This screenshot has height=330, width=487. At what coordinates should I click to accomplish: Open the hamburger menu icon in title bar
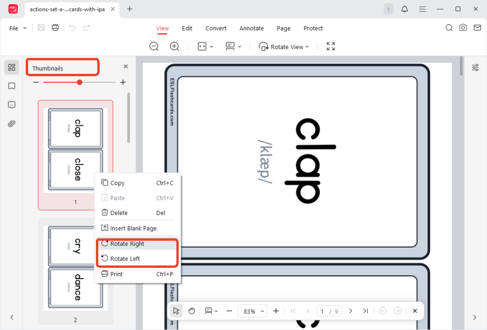click(x=422, y=10)
